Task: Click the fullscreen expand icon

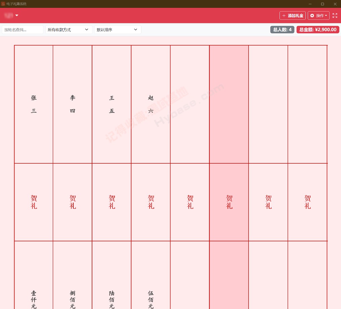Action: pyautogui.click(x=335, y=15)
